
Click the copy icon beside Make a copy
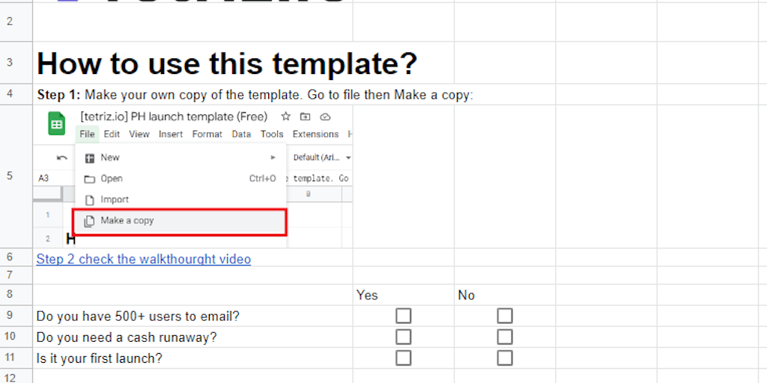(89, 221)
